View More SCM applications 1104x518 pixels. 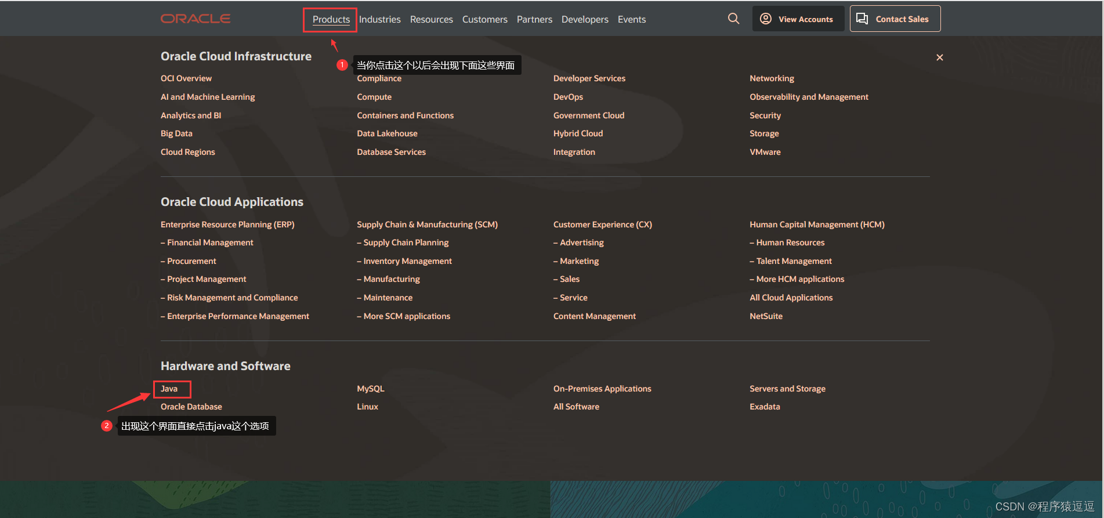pyautogui.click(x=404, y=316)
